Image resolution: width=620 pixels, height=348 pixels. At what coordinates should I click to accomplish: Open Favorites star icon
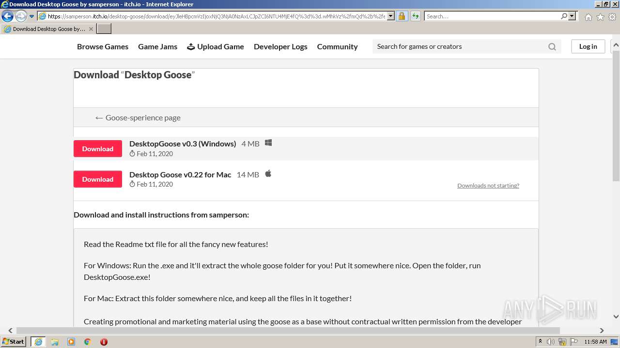pos(600,17)
